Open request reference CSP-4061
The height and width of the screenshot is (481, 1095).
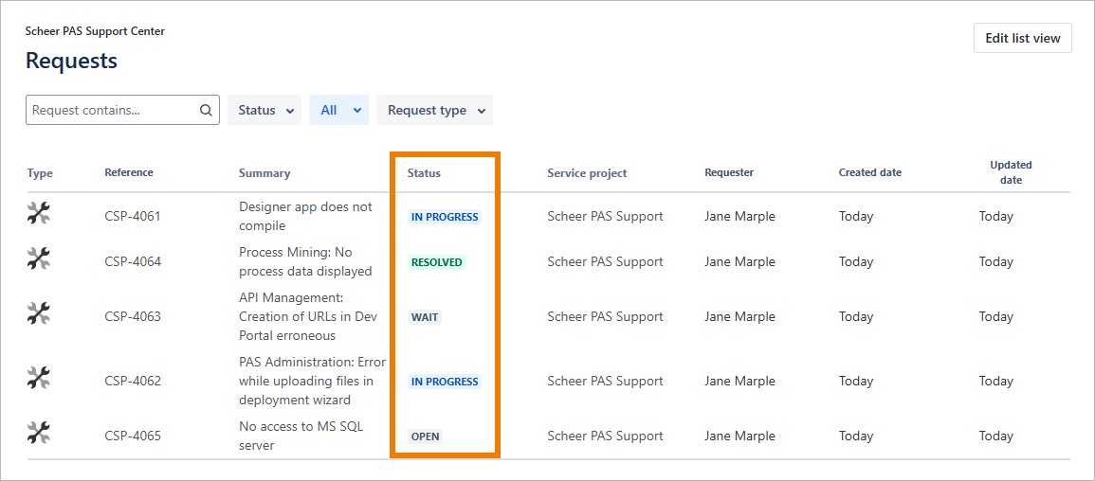133,216
